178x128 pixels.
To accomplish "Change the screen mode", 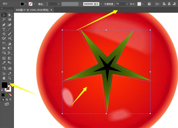I will (7, 104).
